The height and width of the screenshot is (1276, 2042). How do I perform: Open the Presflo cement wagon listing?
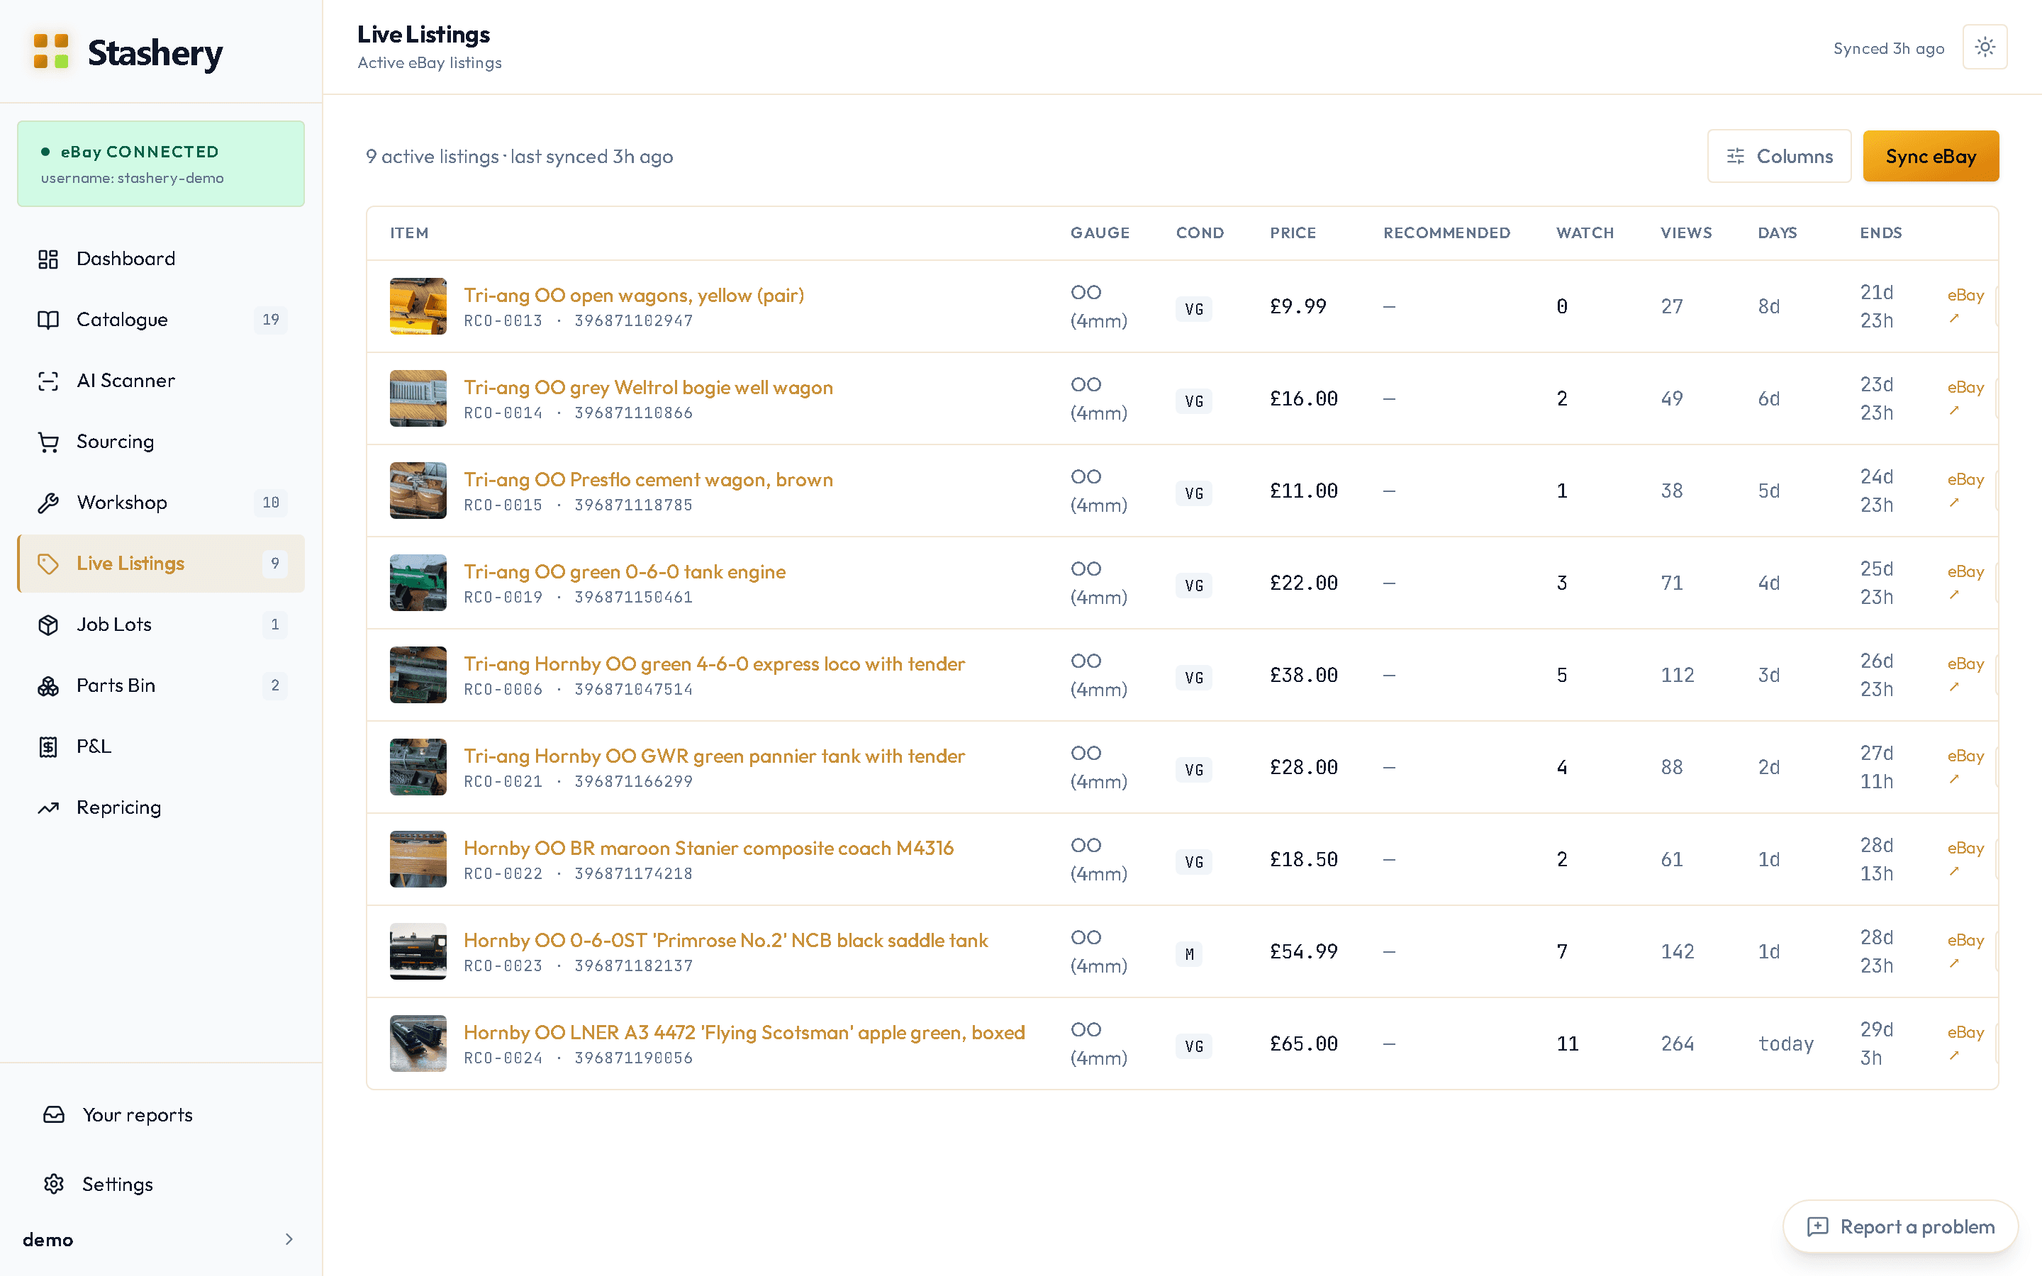tap(648, 479)
